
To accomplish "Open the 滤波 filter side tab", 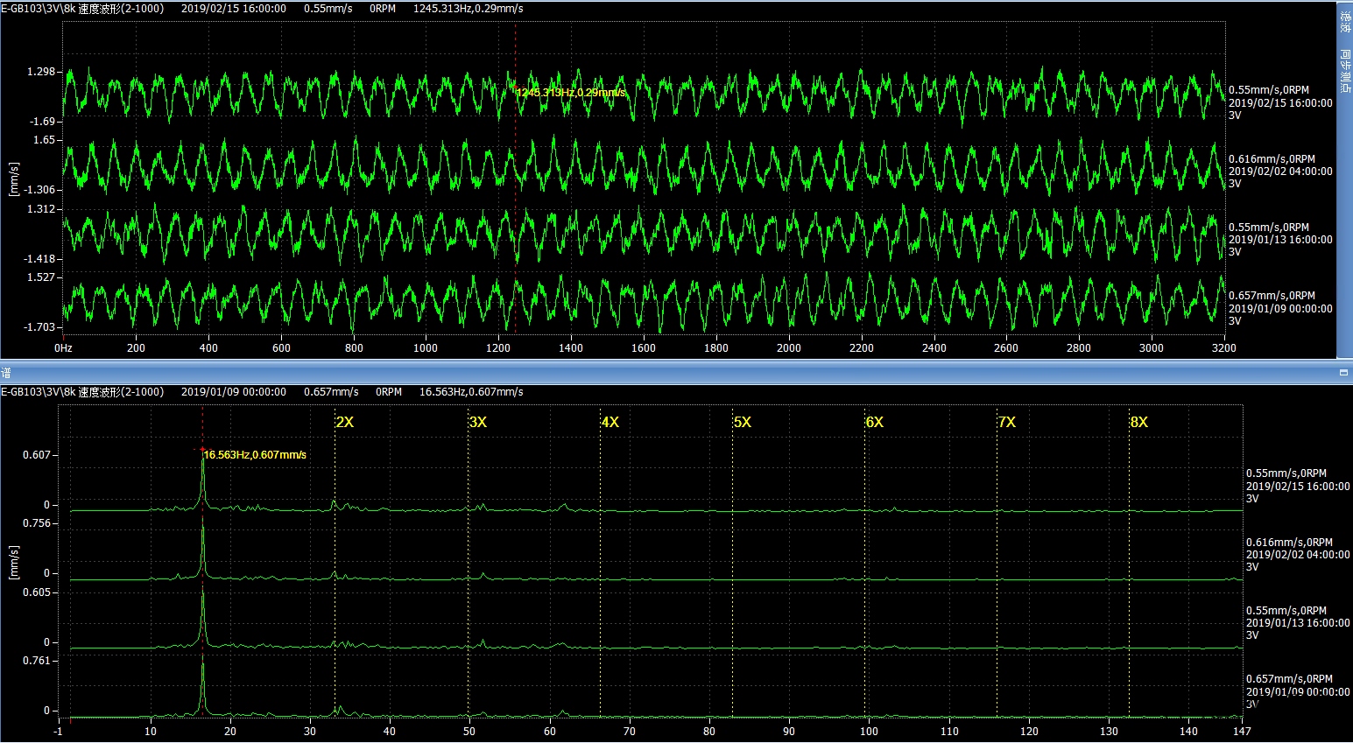I will click(x=1345, y=23).
